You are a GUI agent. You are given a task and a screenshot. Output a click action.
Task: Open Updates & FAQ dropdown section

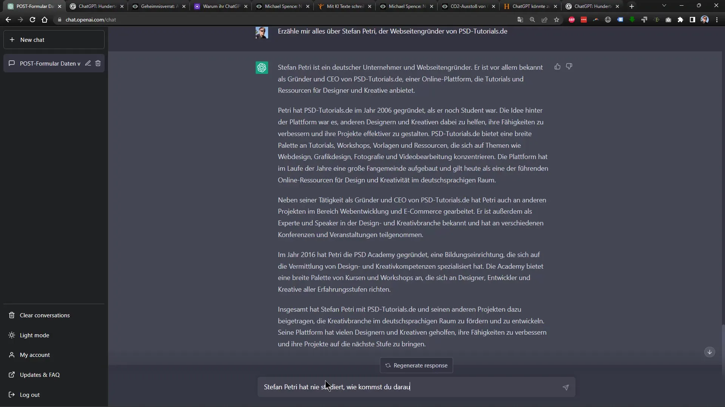[x=40, y=375]
